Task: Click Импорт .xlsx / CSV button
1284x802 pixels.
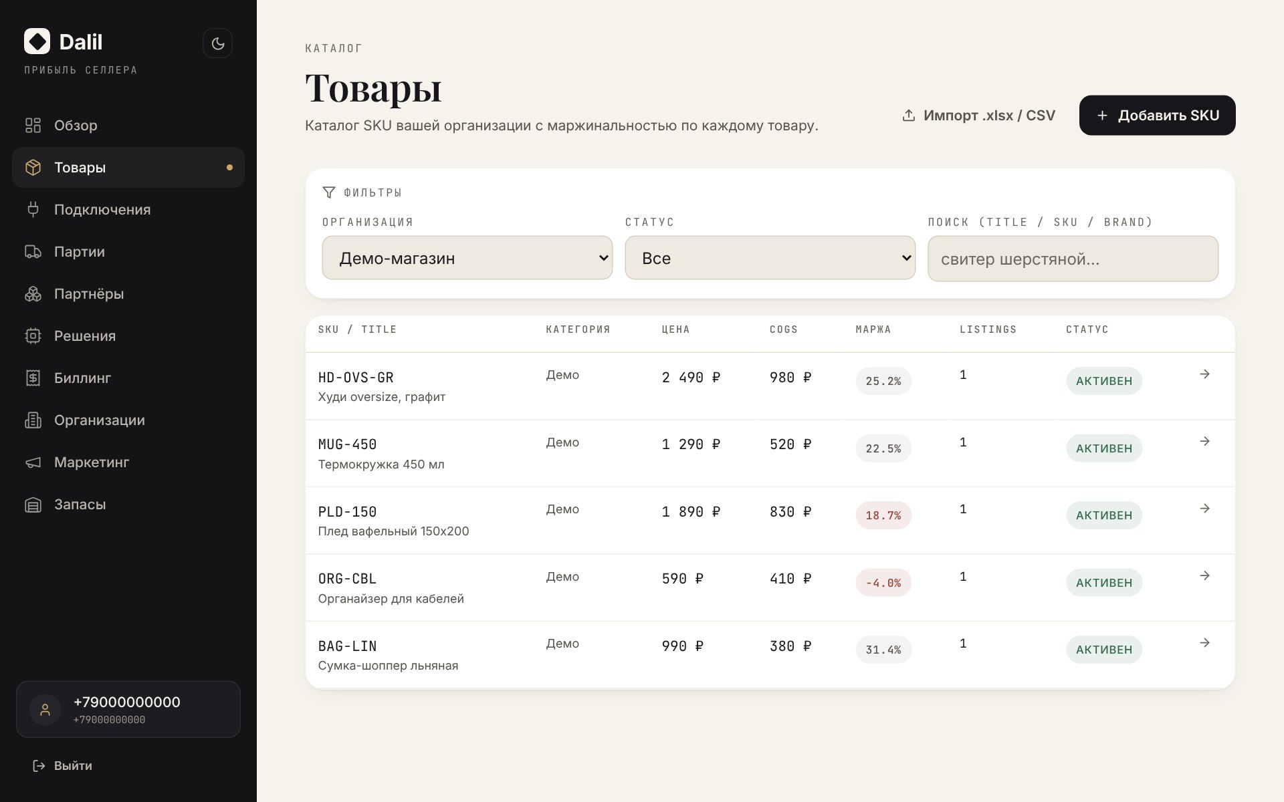Action: [978, 116]
